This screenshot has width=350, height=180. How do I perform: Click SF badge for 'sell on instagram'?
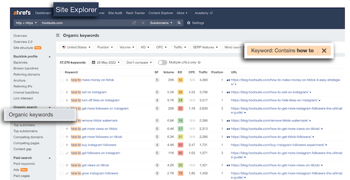tap(157, 92)
